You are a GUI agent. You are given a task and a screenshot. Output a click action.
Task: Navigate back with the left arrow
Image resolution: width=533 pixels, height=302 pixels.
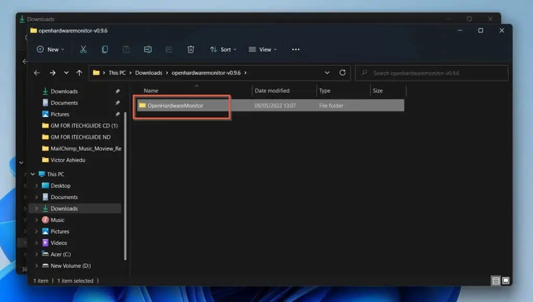click(x=36, y=73)
